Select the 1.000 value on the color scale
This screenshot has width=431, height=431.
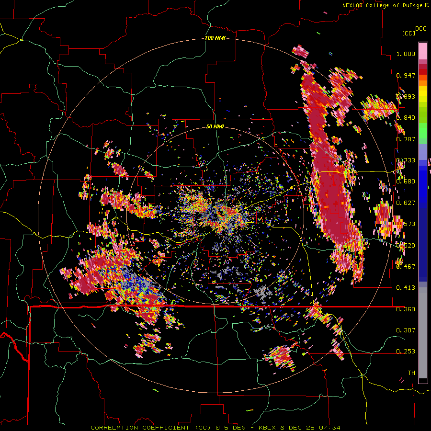click(x=406, y=54)
